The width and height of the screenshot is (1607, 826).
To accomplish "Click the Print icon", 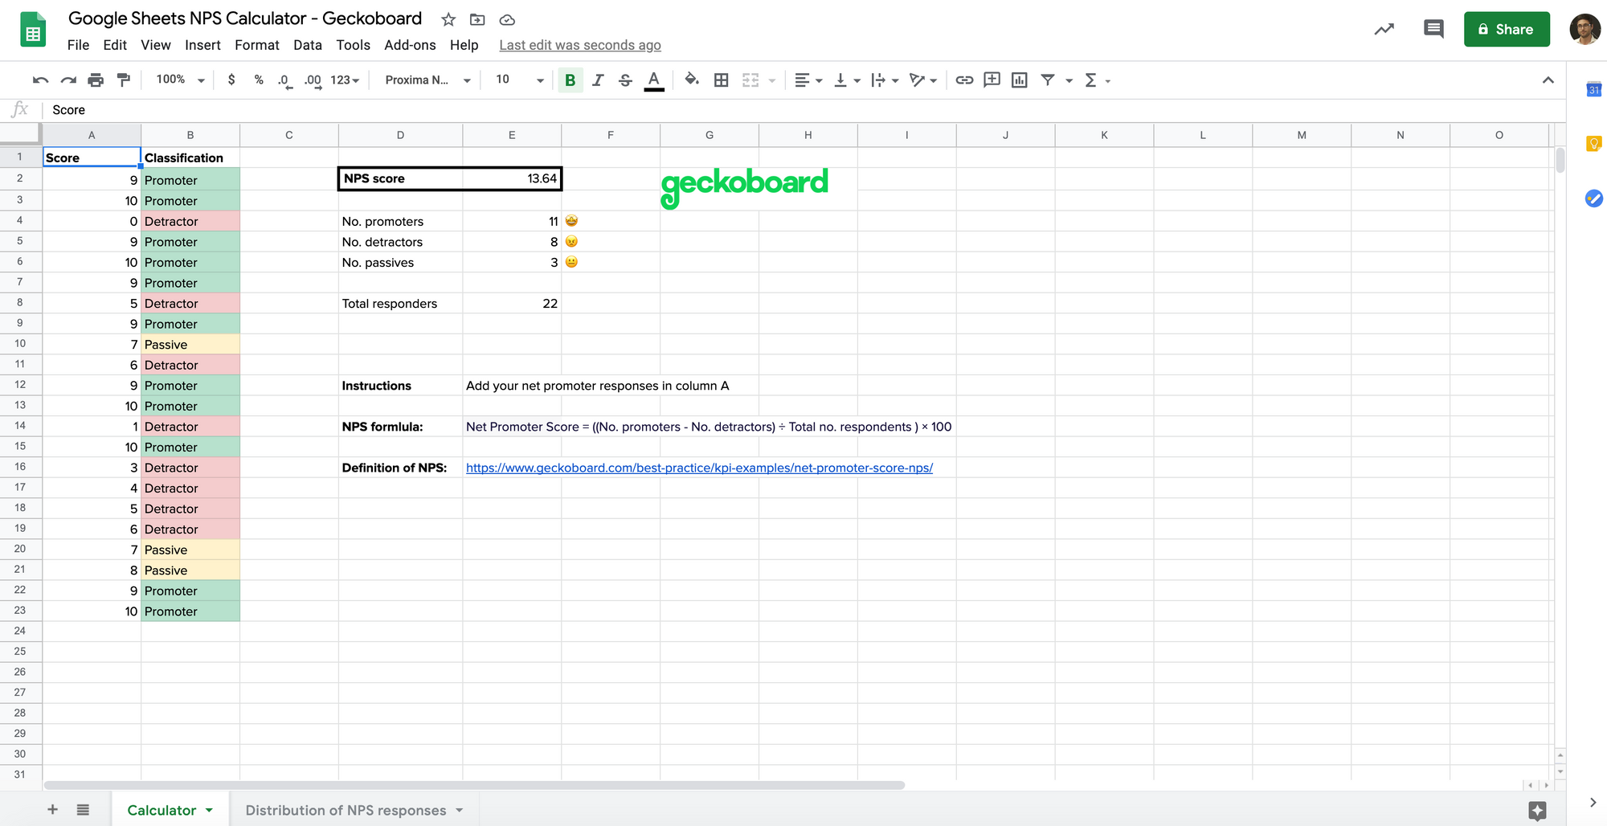I will tap(96, 80).
